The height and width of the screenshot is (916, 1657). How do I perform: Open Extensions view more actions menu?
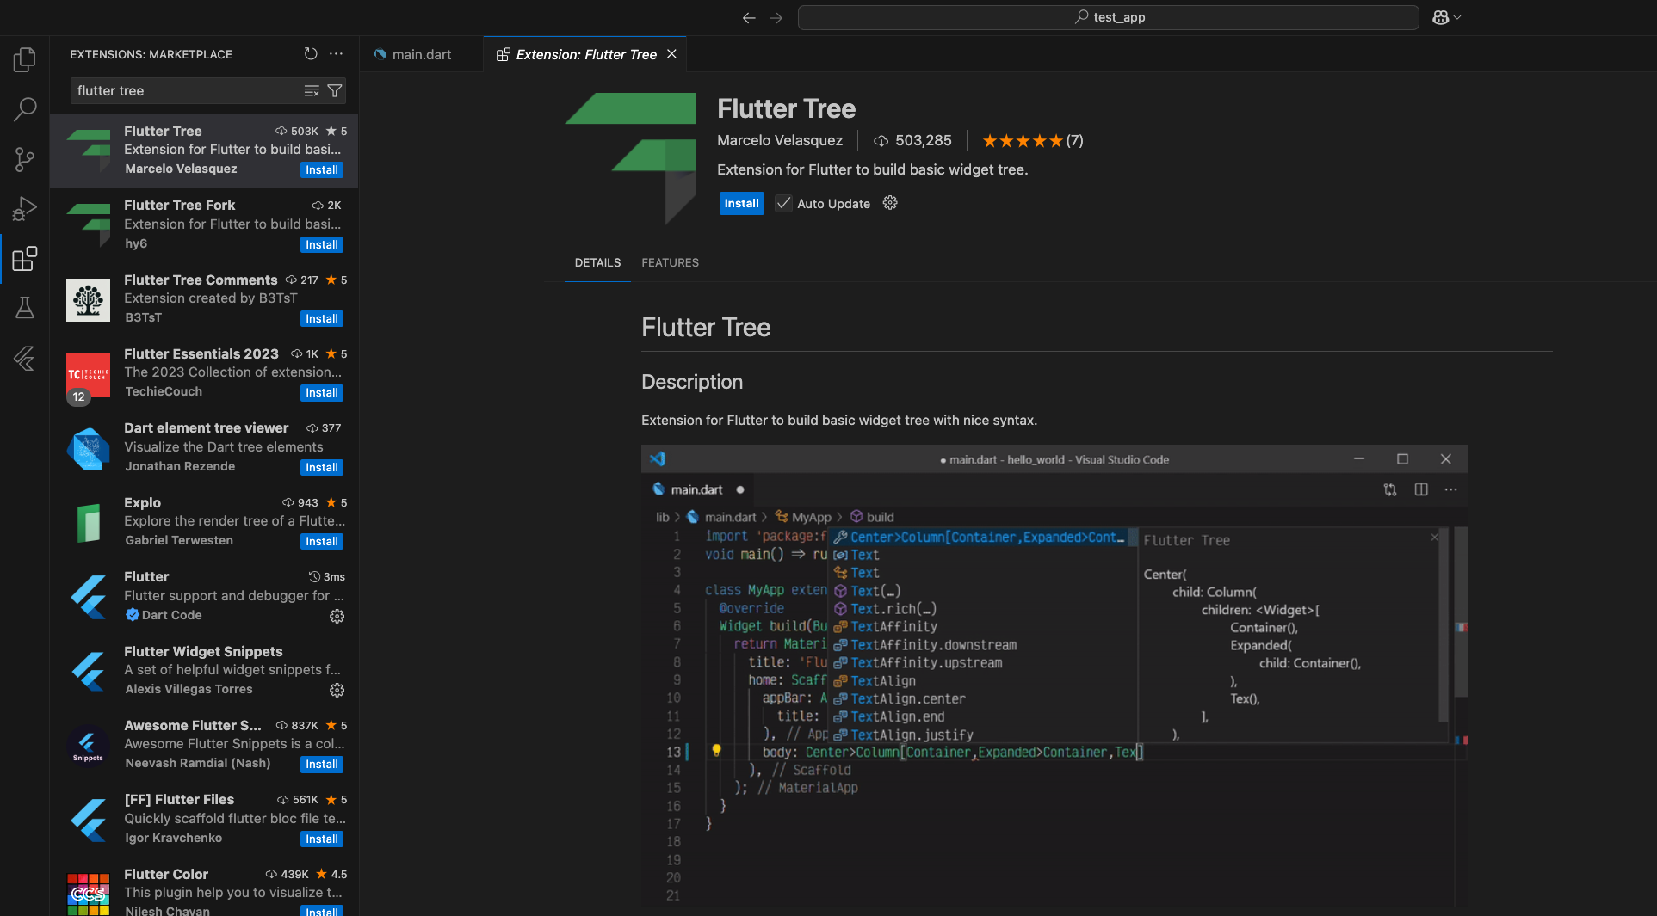(336, 54)
